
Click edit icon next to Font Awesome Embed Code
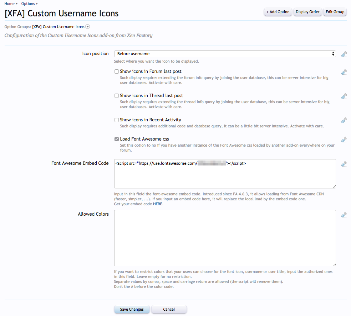pos(344,164)
